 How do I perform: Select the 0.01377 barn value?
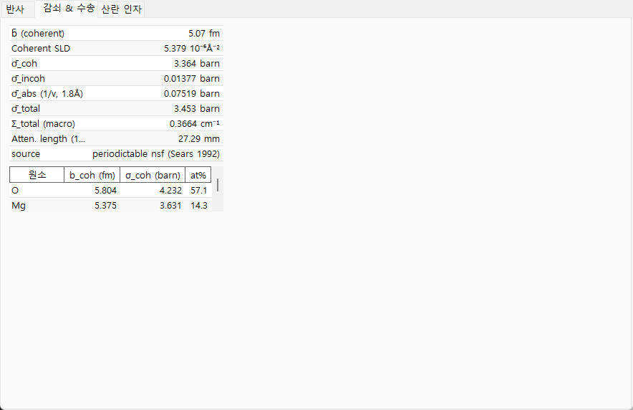[192, 78]
